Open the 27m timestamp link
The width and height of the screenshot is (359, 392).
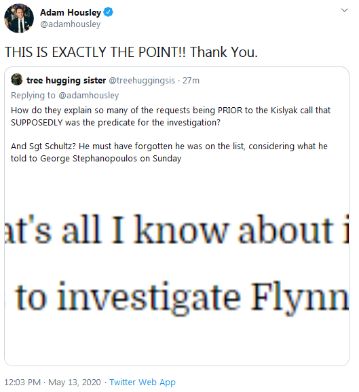pos(191,80)
